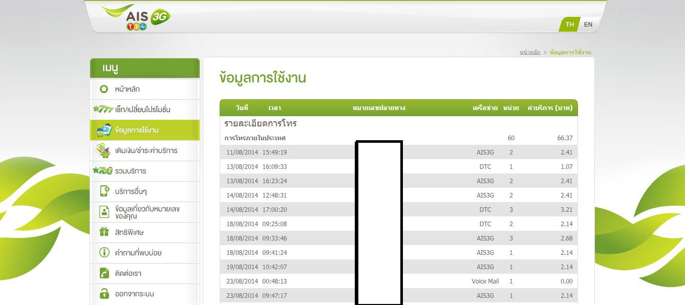The height and width of the screenshot is (305, 685).
Task: Select the 14/08/2014 17:00:20 call row
Action: pos(399,210)
